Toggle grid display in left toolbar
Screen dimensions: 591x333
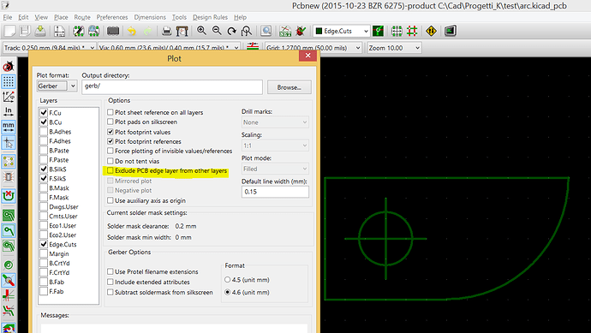pos(9,81)
